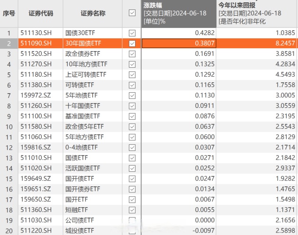298x235 pixels.
Task: Click selected 涨跌幅 cell 0.3807
Action: 179,44
